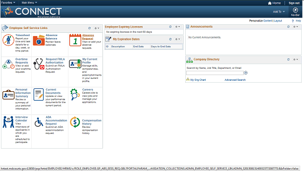Refresh the Company Directory pagelet
This screenshot has width=304, height=171.
click(288, 59)
